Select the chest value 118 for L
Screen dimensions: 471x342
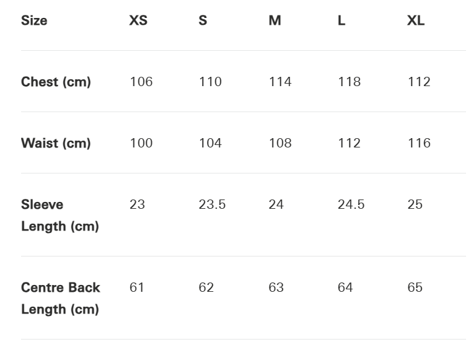[x=349, y=82]
